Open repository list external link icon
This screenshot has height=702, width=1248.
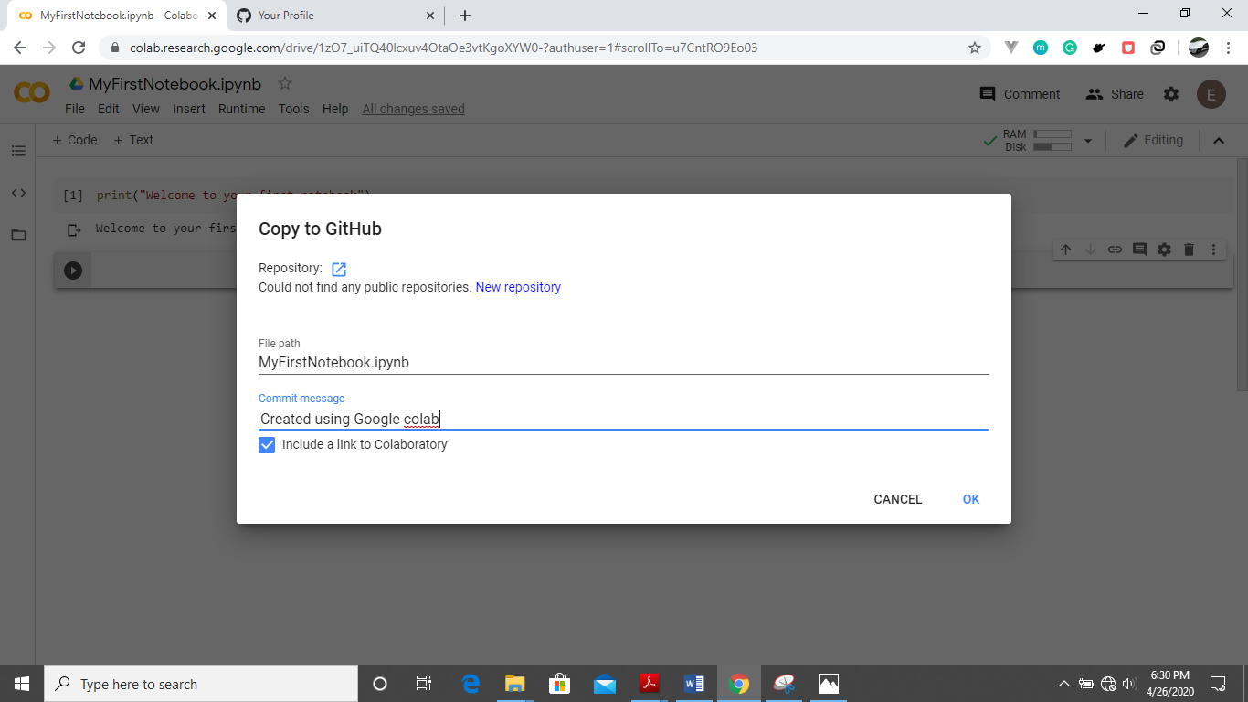[x=339, y=269]
